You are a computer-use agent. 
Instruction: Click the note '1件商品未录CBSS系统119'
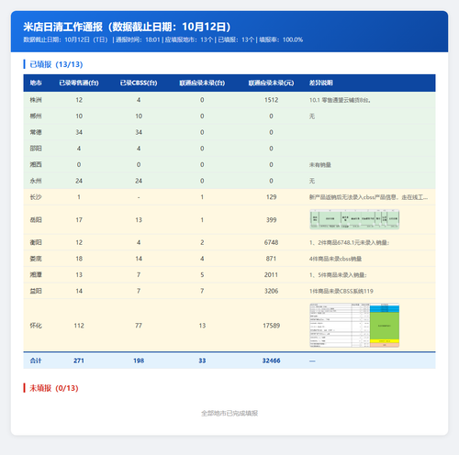click(x=341, y=292)
